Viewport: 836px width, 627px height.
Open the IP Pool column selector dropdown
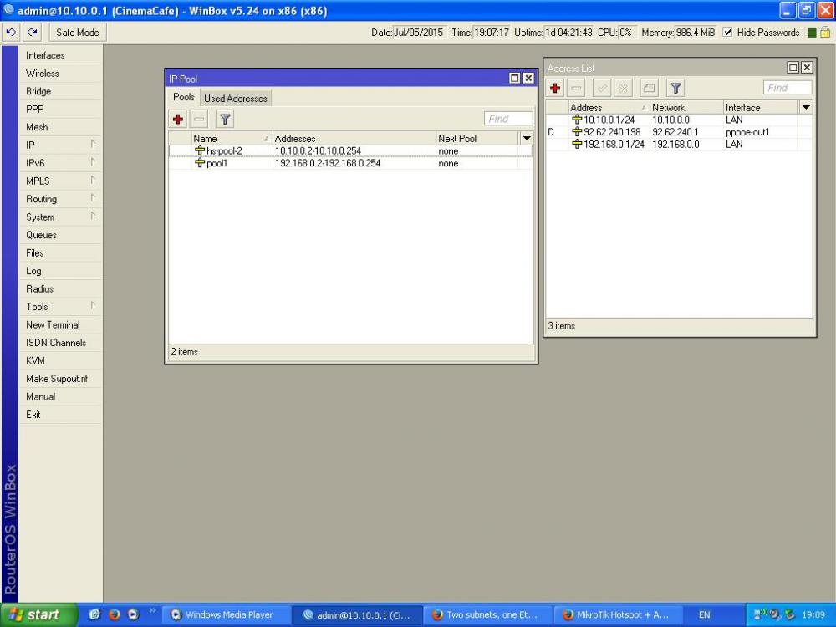tap(527, 138)
